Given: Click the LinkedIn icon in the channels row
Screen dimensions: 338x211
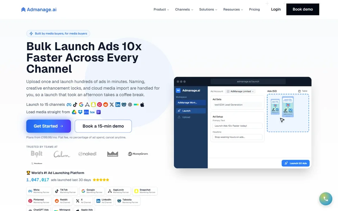Looking at the screenshot, I should [x=118, y=105].
